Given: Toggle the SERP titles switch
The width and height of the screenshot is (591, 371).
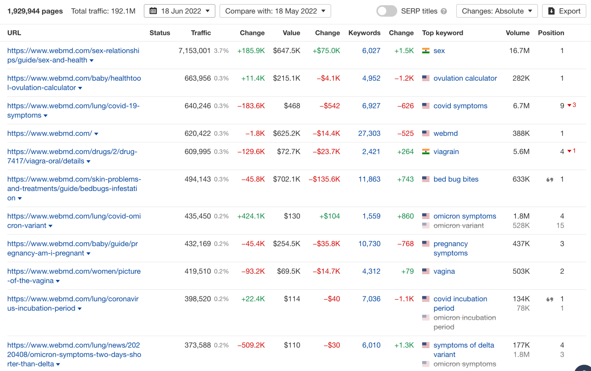Looking at the screenshot, I should 386,11.
